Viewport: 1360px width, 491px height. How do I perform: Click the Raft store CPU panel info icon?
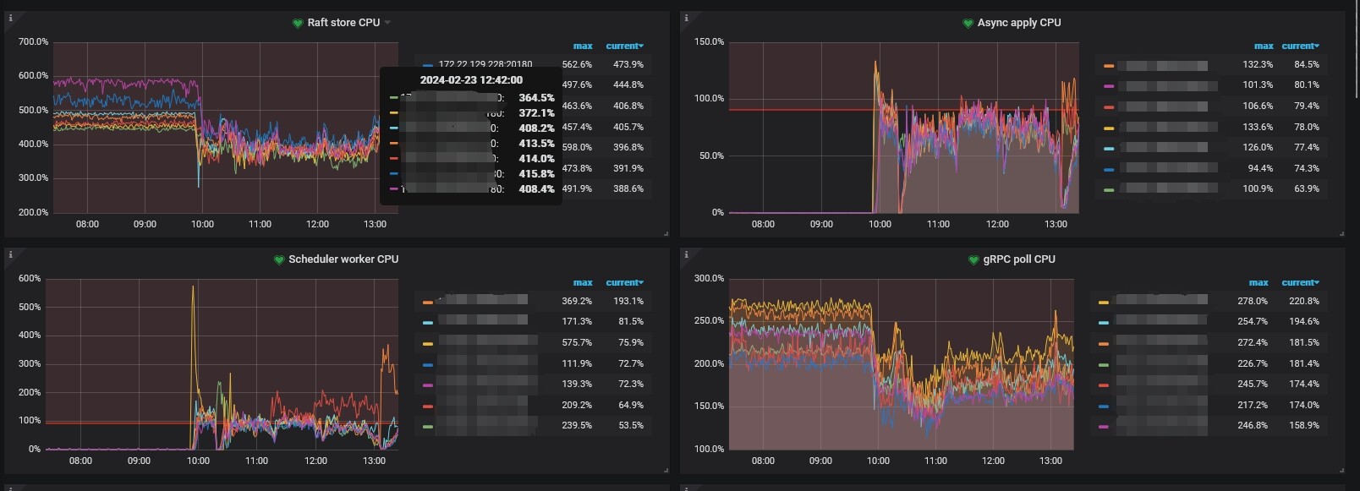pos(10,18)
